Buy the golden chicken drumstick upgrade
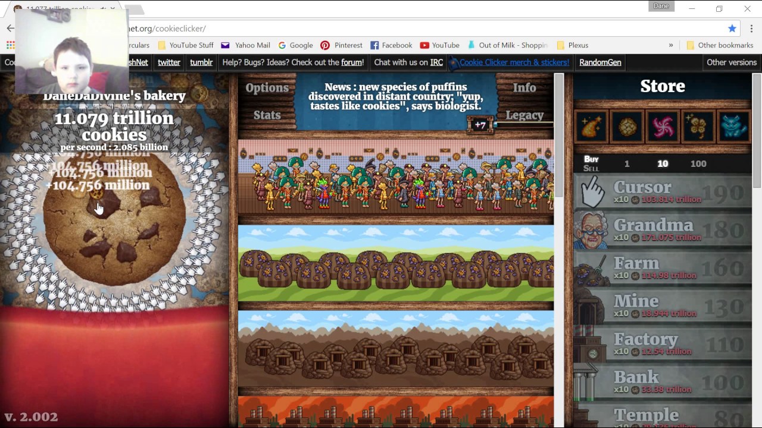Image resolution: width=762 pixels, height=428 pixels. (591, 127)
